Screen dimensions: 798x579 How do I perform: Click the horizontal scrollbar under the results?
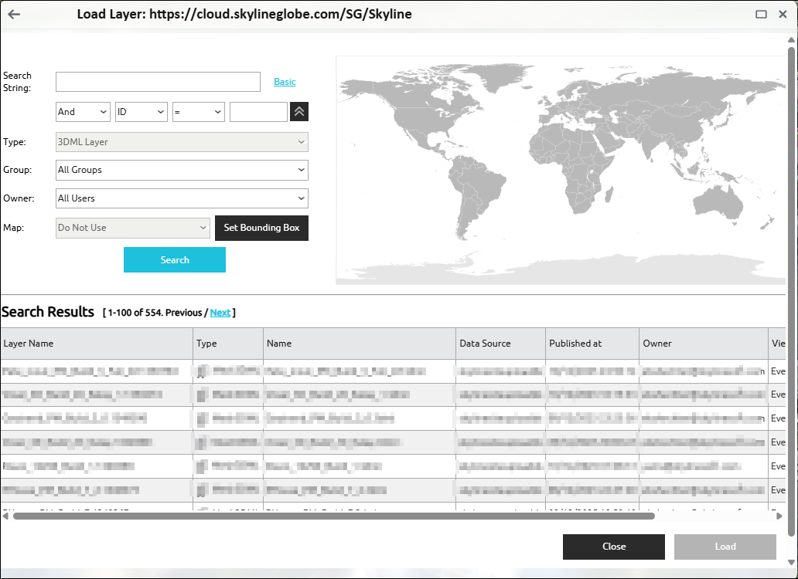point(334,516)
